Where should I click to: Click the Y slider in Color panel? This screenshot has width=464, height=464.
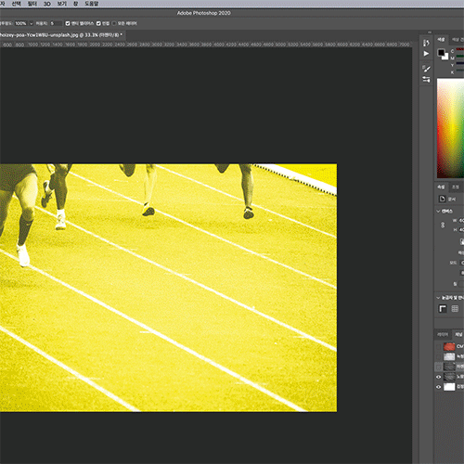(x=460, y=63)
